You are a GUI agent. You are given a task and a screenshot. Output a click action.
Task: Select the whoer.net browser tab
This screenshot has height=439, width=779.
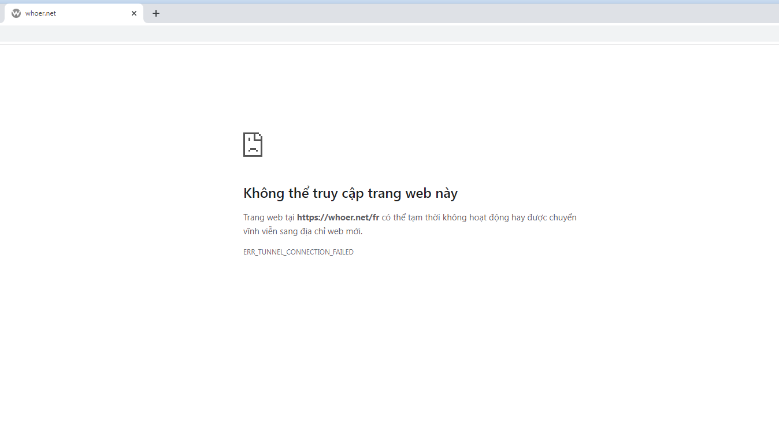pyautogui.click(x=74, y=13)
